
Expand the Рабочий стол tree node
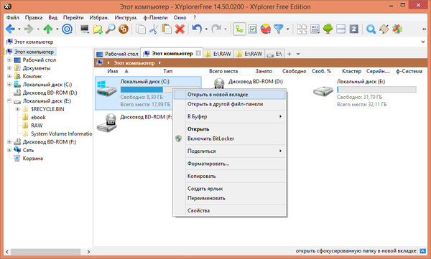coord(9,60)
